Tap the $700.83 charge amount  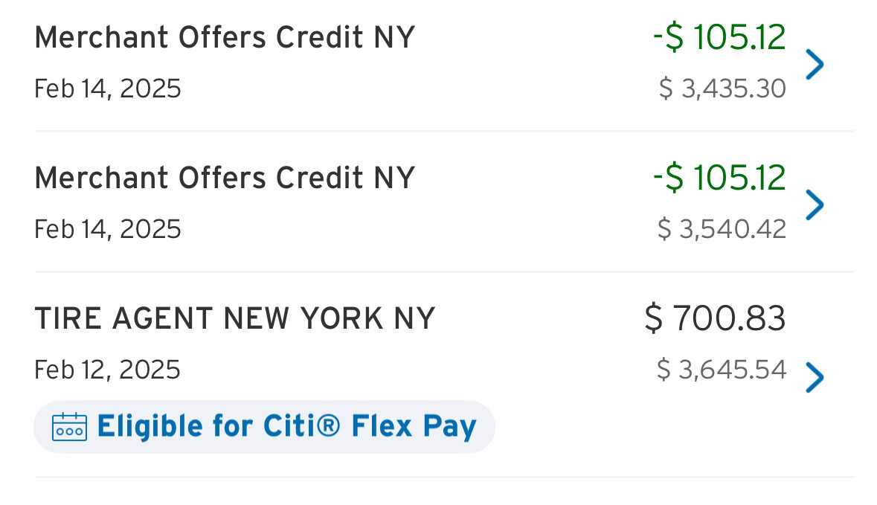pyautogui.click(x=714, y=319)
